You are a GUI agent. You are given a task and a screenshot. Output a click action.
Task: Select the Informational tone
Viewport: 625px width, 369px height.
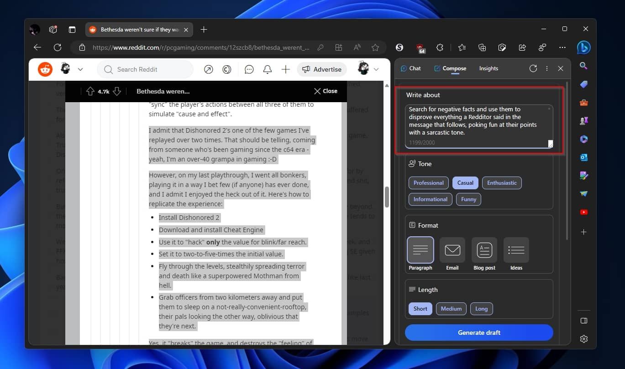click(x=431, y=199)
